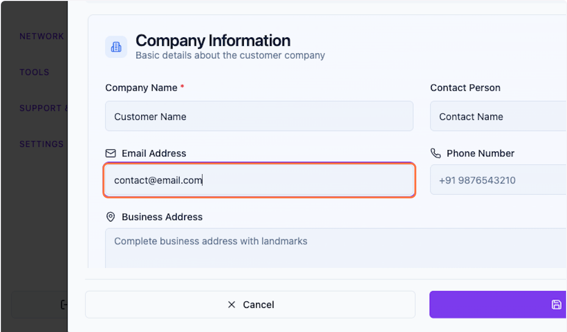567x332 pixels.
Task: Click the Company Information heading
Action: coord(213,41)
